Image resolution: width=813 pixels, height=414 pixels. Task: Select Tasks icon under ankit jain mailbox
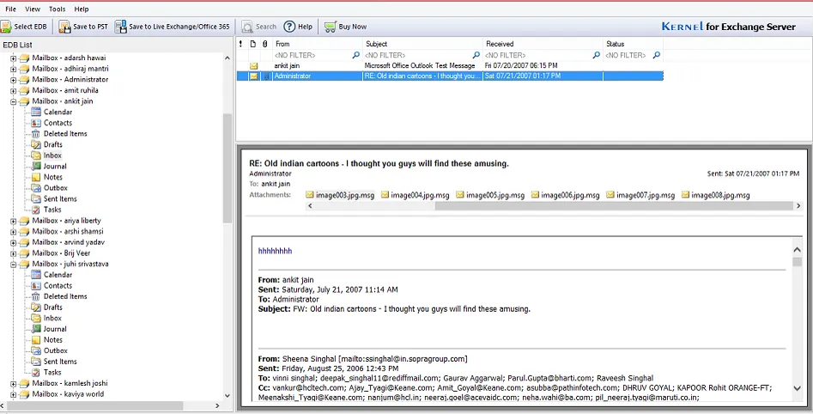[36, 210]
